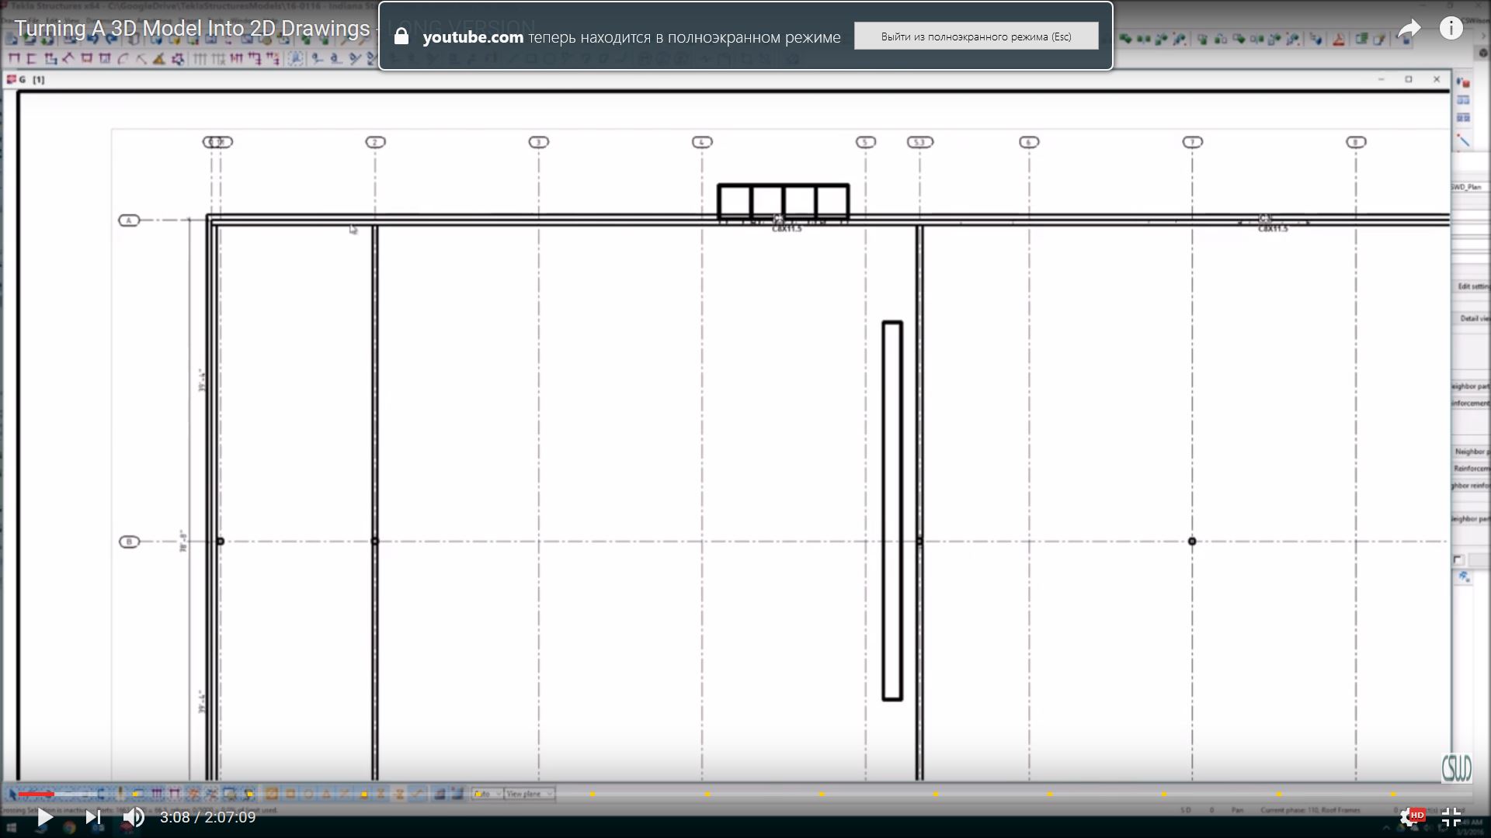Screen dimensions: 1491x838
Task: Click Windows Start button in taskbar
Action: click(x=11, y=829)
